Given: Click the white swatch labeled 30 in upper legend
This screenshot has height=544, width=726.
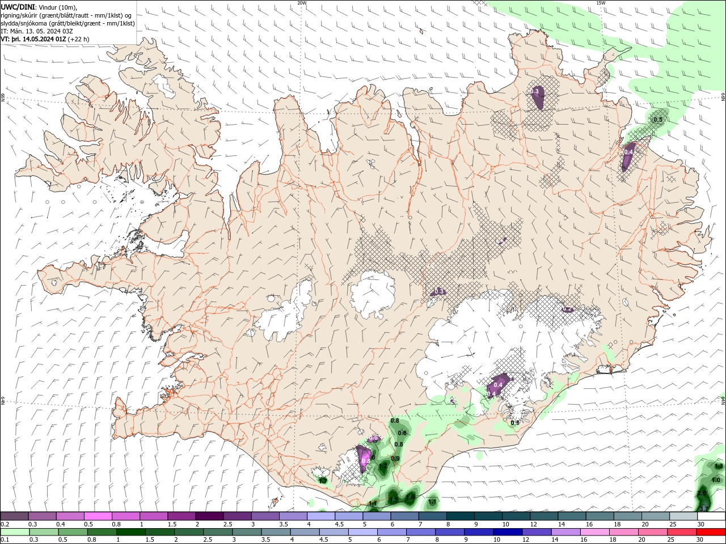Looking at the screenshot, I should click(x=710, y=516).
